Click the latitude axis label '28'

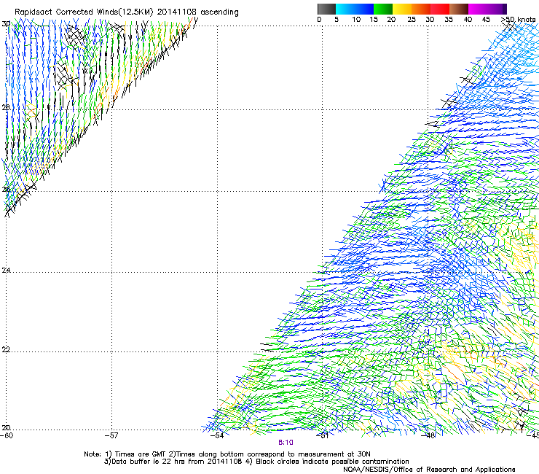[x=6, y=107]
